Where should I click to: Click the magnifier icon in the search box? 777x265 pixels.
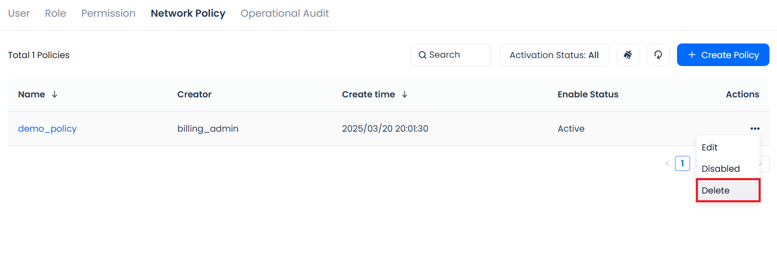[x=422, y=55]
